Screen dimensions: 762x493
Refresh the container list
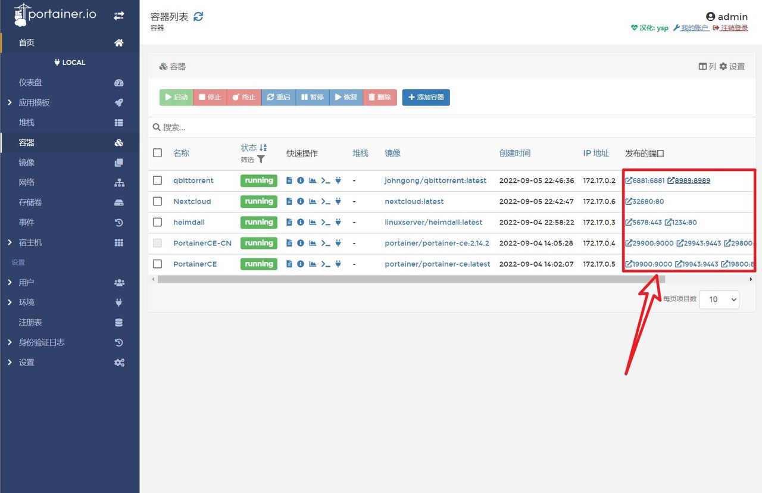199,17
